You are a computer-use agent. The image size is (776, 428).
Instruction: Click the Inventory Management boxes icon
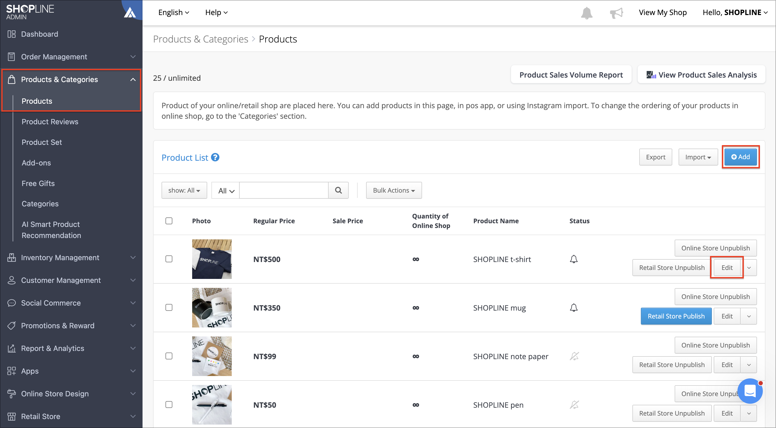tap(11, 258)
